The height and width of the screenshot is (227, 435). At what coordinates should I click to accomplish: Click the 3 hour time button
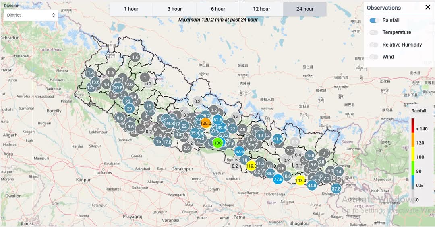click(174, 9)
